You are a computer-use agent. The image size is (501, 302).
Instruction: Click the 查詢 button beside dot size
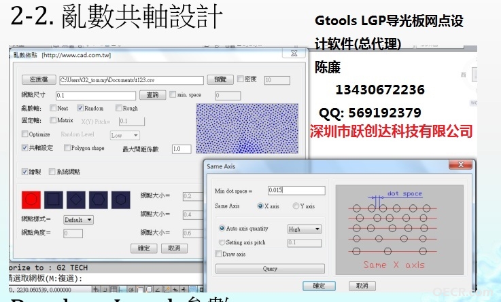(x=153, y=95)
